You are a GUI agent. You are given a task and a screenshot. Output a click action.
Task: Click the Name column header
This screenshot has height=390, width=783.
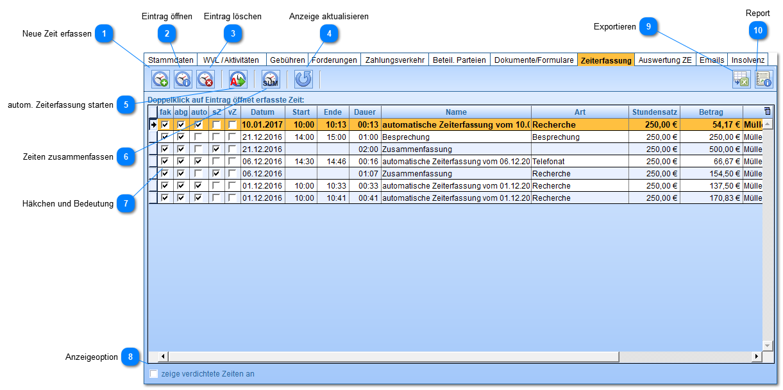tap(456, 112)
